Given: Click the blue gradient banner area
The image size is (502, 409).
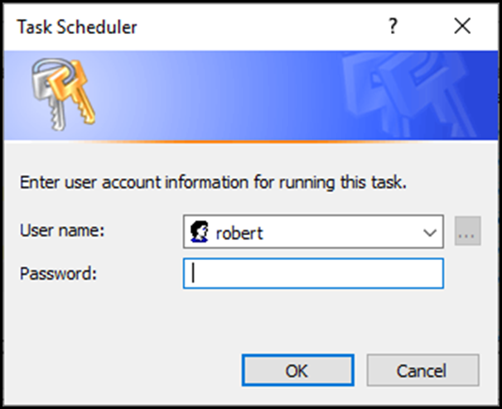Looking at the screenshot, I should coord(224,94).
